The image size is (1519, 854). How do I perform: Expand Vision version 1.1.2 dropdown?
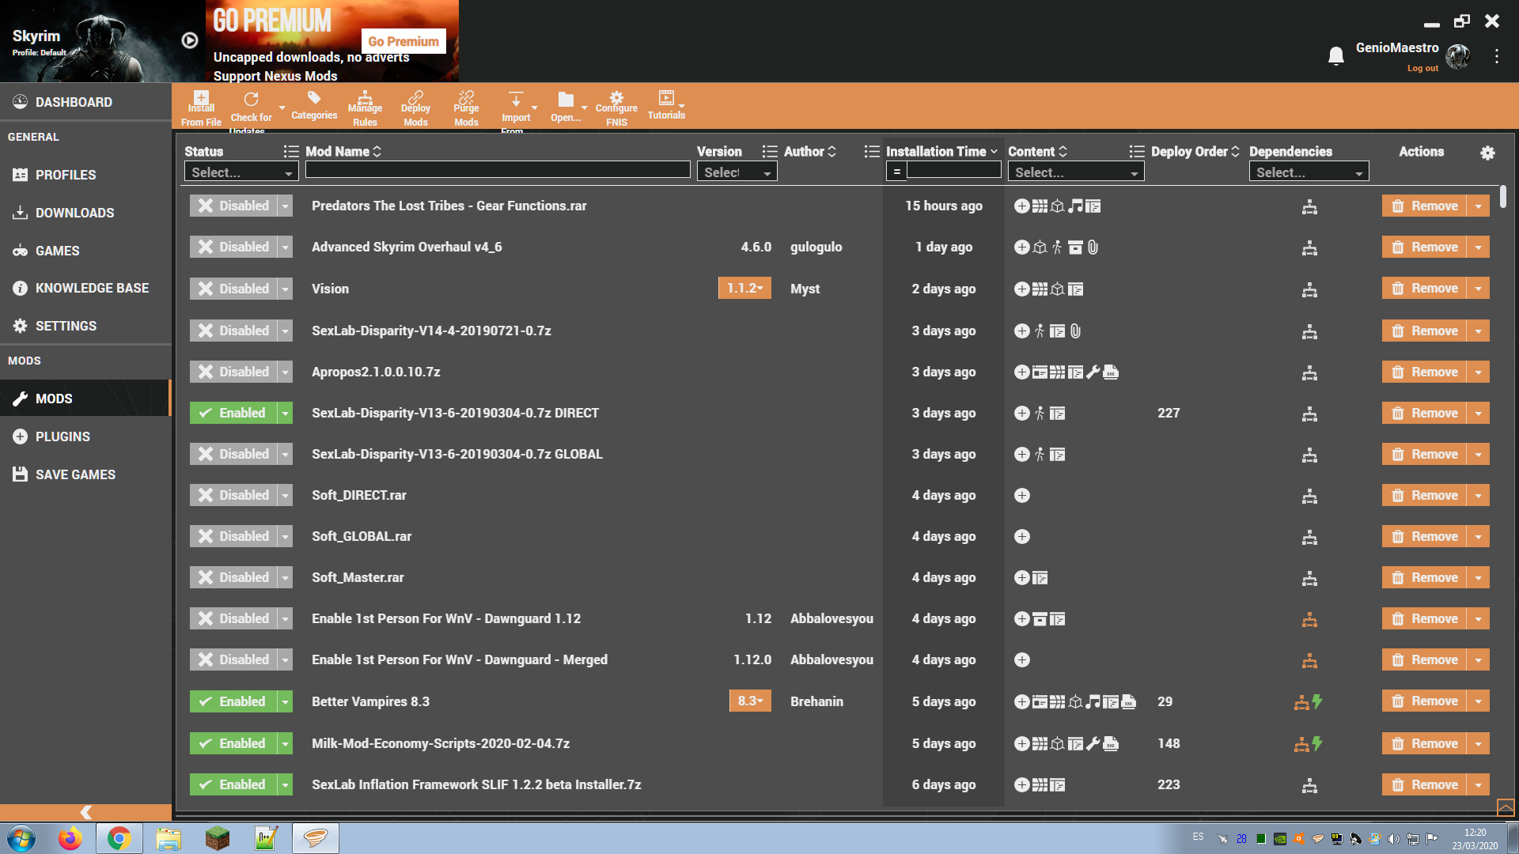pos(744,289)
